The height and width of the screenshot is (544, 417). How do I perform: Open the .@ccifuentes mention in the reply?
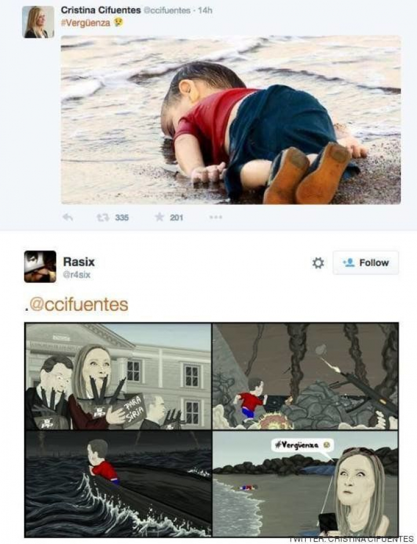[x=76, y=304]
